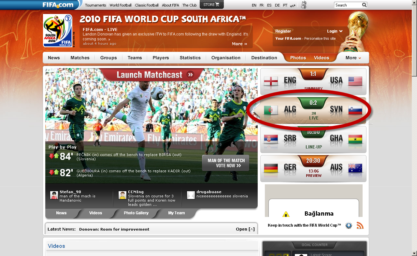Open the Classic Football menu
Screen dimensions: 417x256
(147, 5)
